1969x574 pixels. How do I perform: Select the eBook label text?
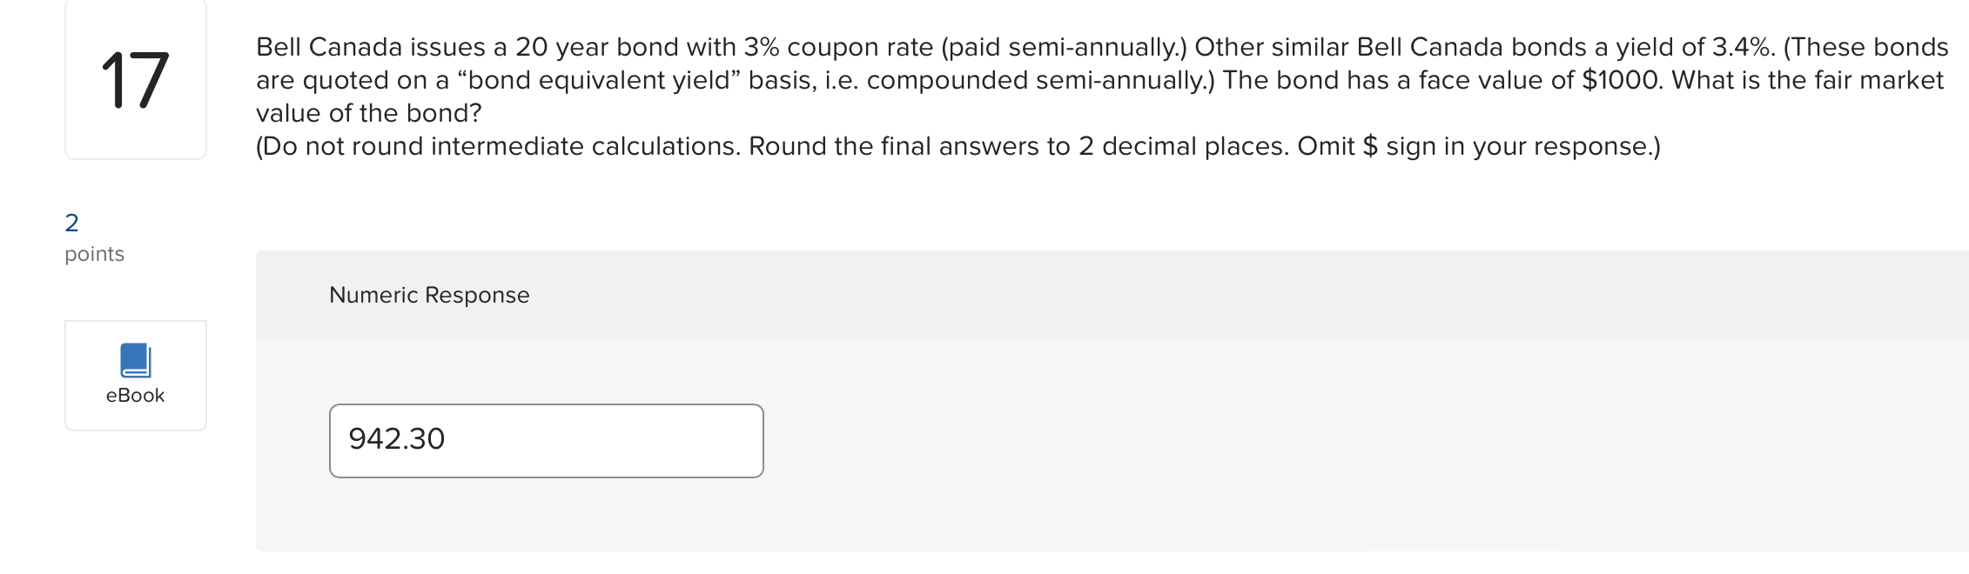[134, 396]
